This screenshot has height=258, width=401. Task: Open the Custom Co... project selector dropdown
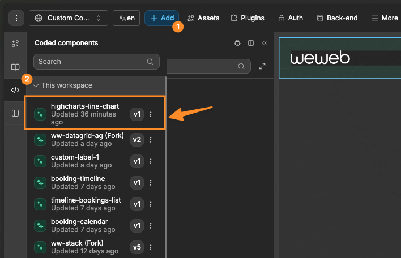pyautogui.click(x=69, y=18)
